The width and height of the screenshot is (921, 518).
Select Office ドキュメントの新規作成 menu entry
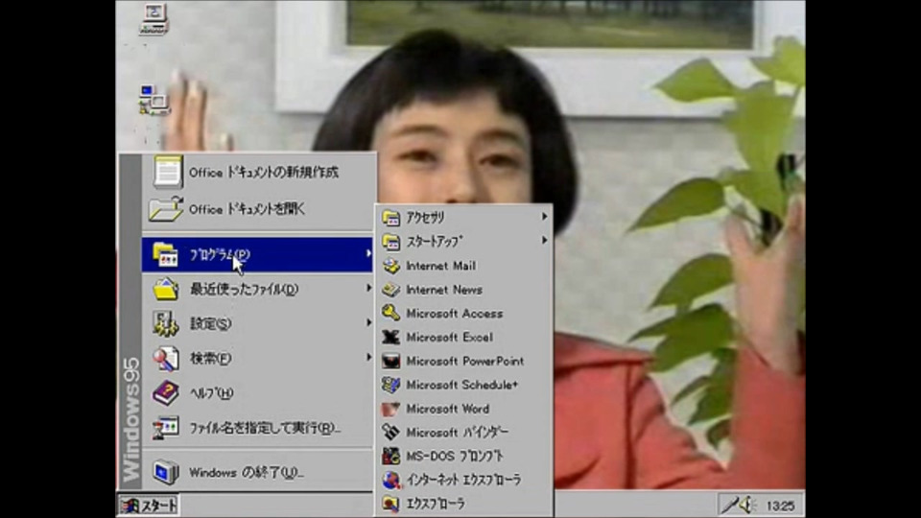258,172
